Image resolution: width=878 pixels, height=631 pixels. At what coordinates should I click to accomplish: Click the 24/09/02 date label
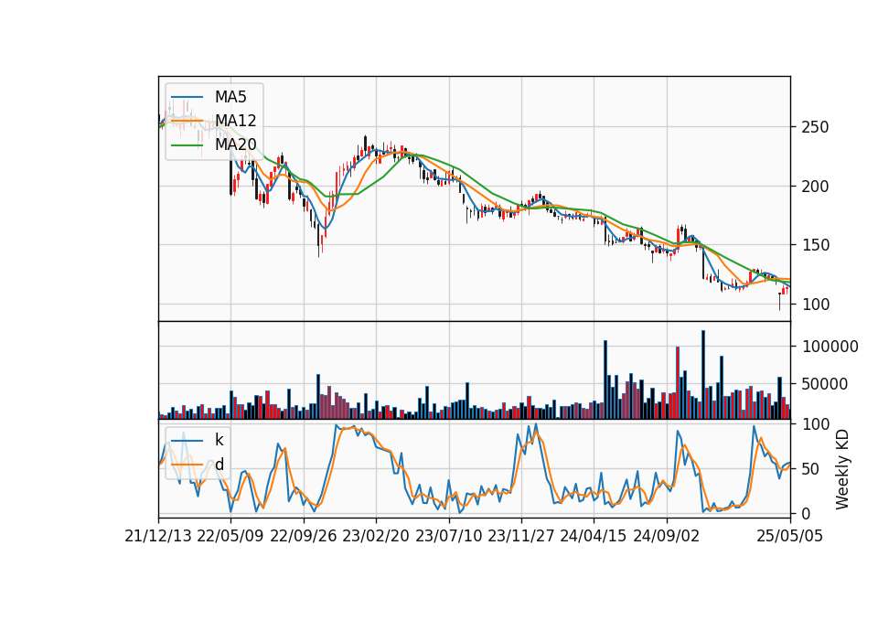click(667, 536)
